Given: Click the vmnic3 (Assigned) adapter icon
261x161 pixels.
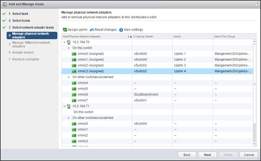Looking at the screenshot, I should click(74, 71).
